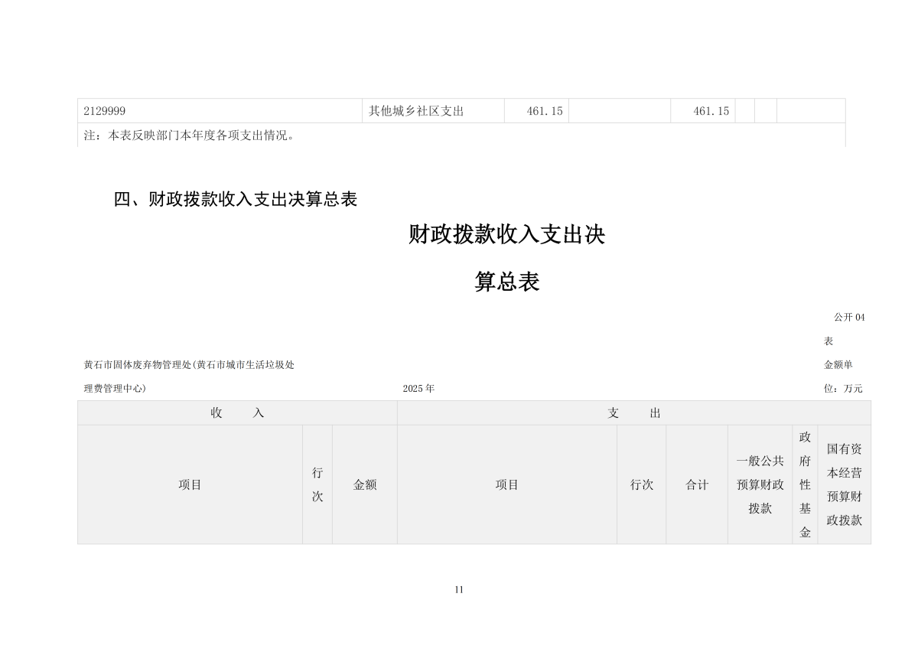Viewport: 918px width, 649px height.
Task: Click the 金额单位：万元 label
Action: pos(843,377)
